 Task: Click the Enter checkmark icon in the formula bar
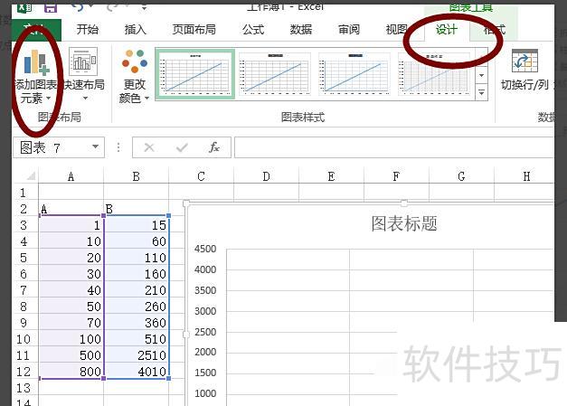182,147
